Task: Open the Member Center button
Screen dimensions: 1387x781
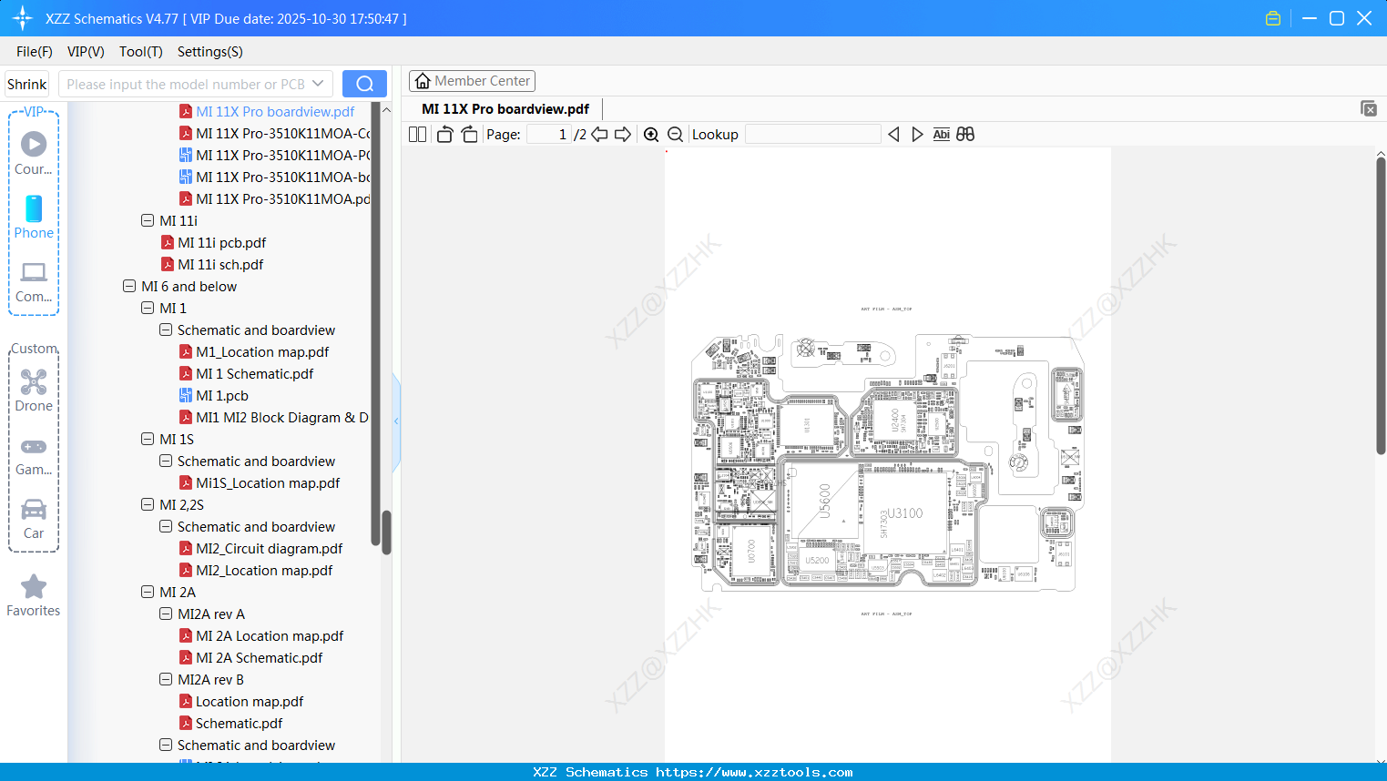Action: click(x=472, y=81)
